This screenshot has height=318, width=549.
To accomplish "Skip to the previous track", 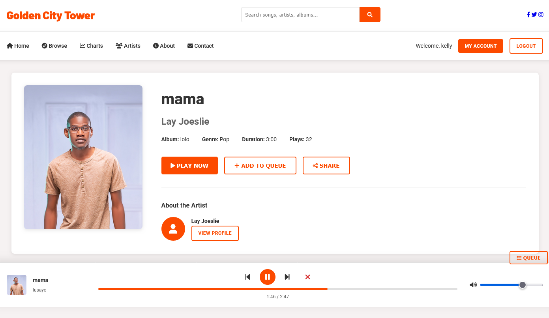I will pos(248,277).
